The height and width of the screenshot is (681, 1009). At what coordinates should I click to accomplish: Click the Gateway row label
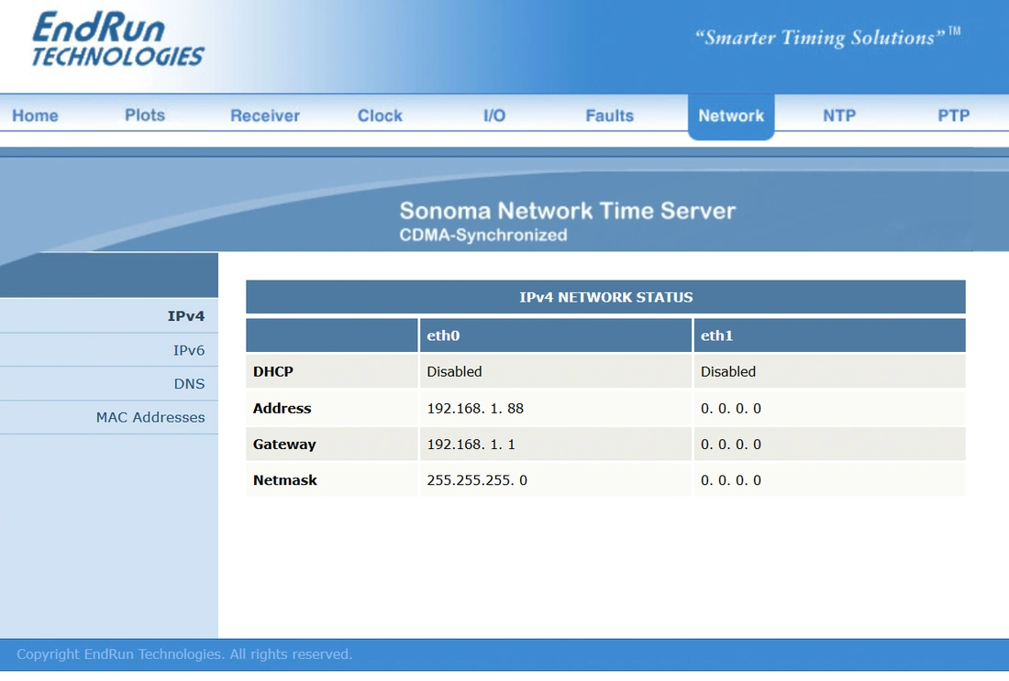click(284, 445)
